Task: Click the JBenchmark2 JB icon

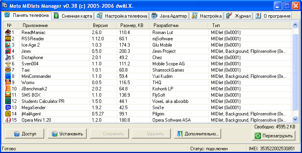Action: tap(8, 89)
